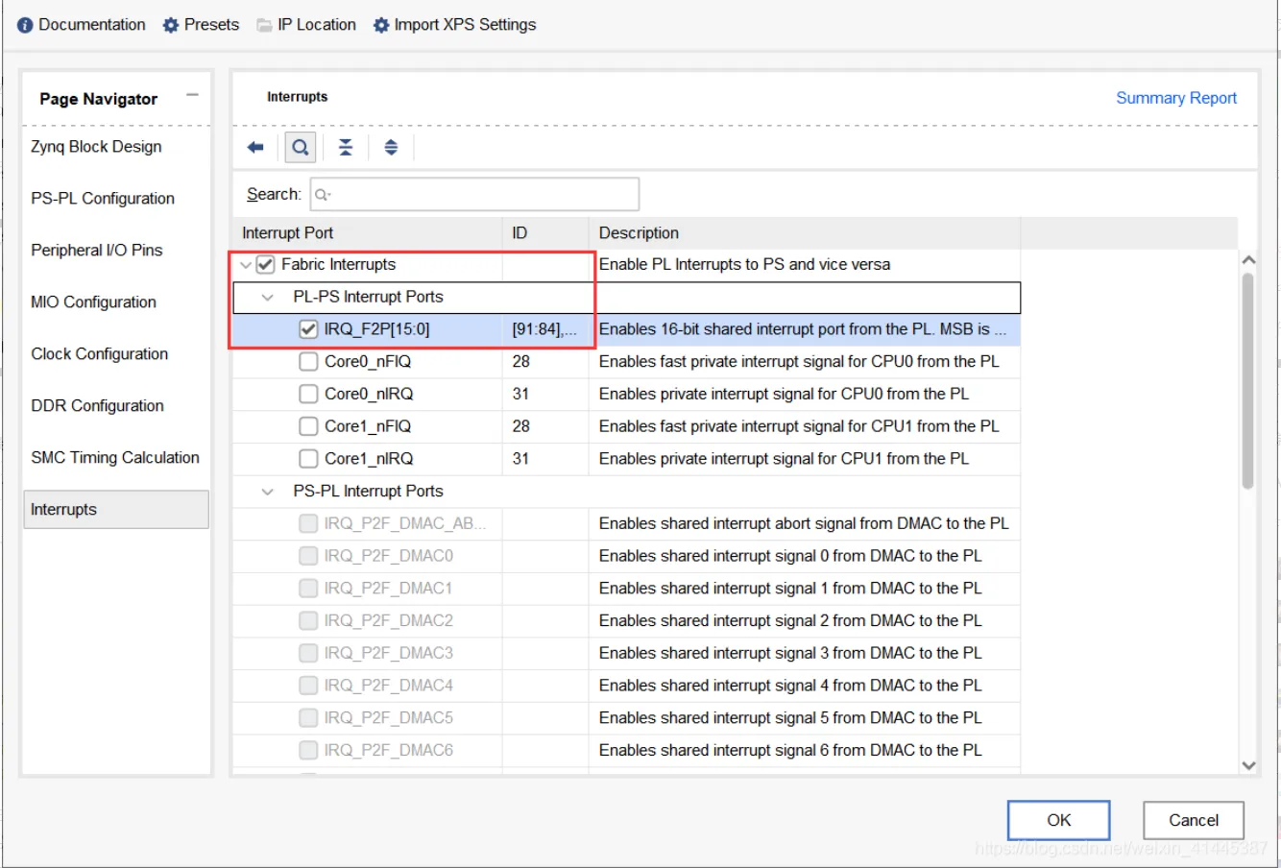Open the Zynq Block Design page
Viewport: 1281px width, 868px height.
coord(96,147)
